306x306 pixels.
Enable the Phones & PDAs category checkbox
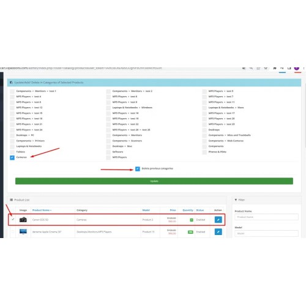click(x=204, y=152)
